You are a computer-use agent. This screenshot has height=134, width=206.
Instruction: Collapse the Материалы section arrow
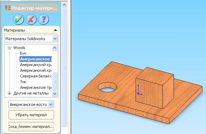pos(55,30)
